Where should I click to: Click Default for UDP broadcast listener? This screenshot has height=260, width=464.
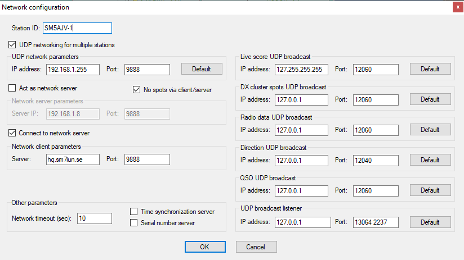point(430,222)
